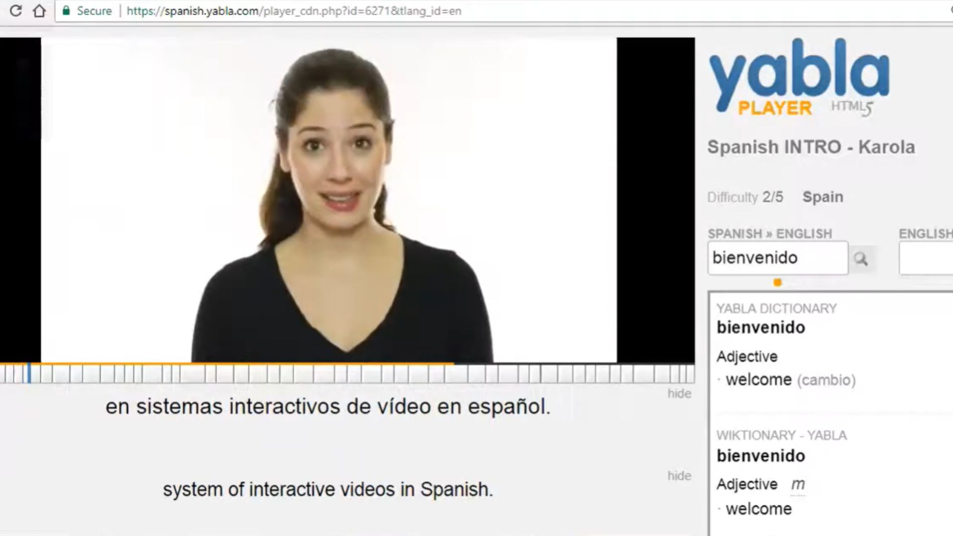The image size is (953, 536).
Task: Click the word "sistemas" in the caption
Action: (x=179, y=407)
